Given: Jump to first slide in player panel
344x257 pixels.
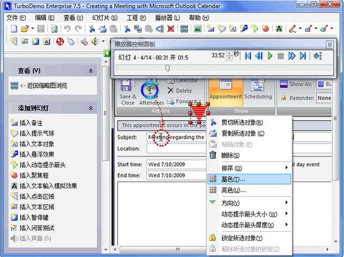Looking at the screenshot, I should pos(248,56).
